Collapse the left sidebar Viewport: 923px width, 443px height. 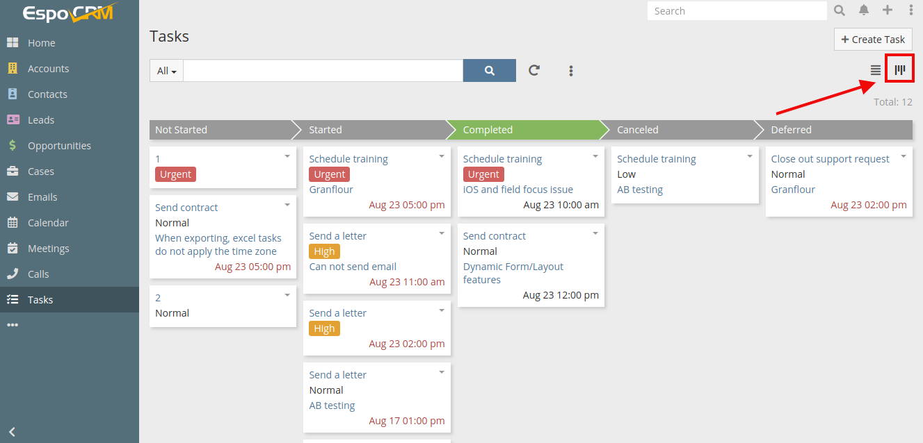tap(12, 431)
